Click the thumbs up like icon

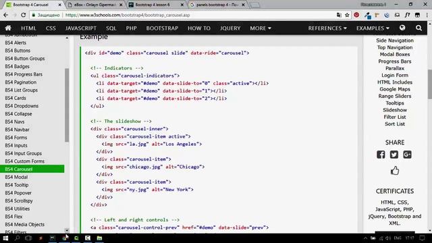(x=395, y=171)
